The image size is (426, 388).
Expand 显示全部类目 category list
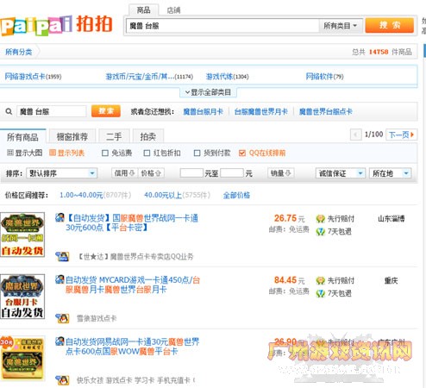coord(208,92)
